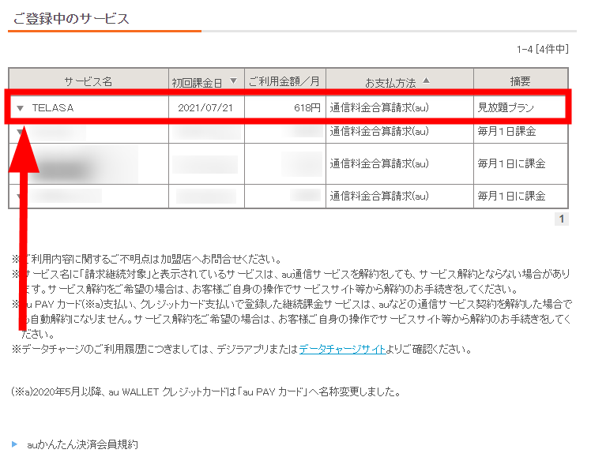Click the blue triangle beside auかんたん決済会員規約
Screen dimensions: 591x472
[x=15, y=444]
